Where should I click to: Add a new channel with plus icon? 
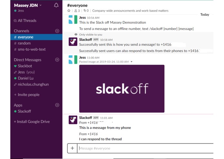[x=57, y=31]
